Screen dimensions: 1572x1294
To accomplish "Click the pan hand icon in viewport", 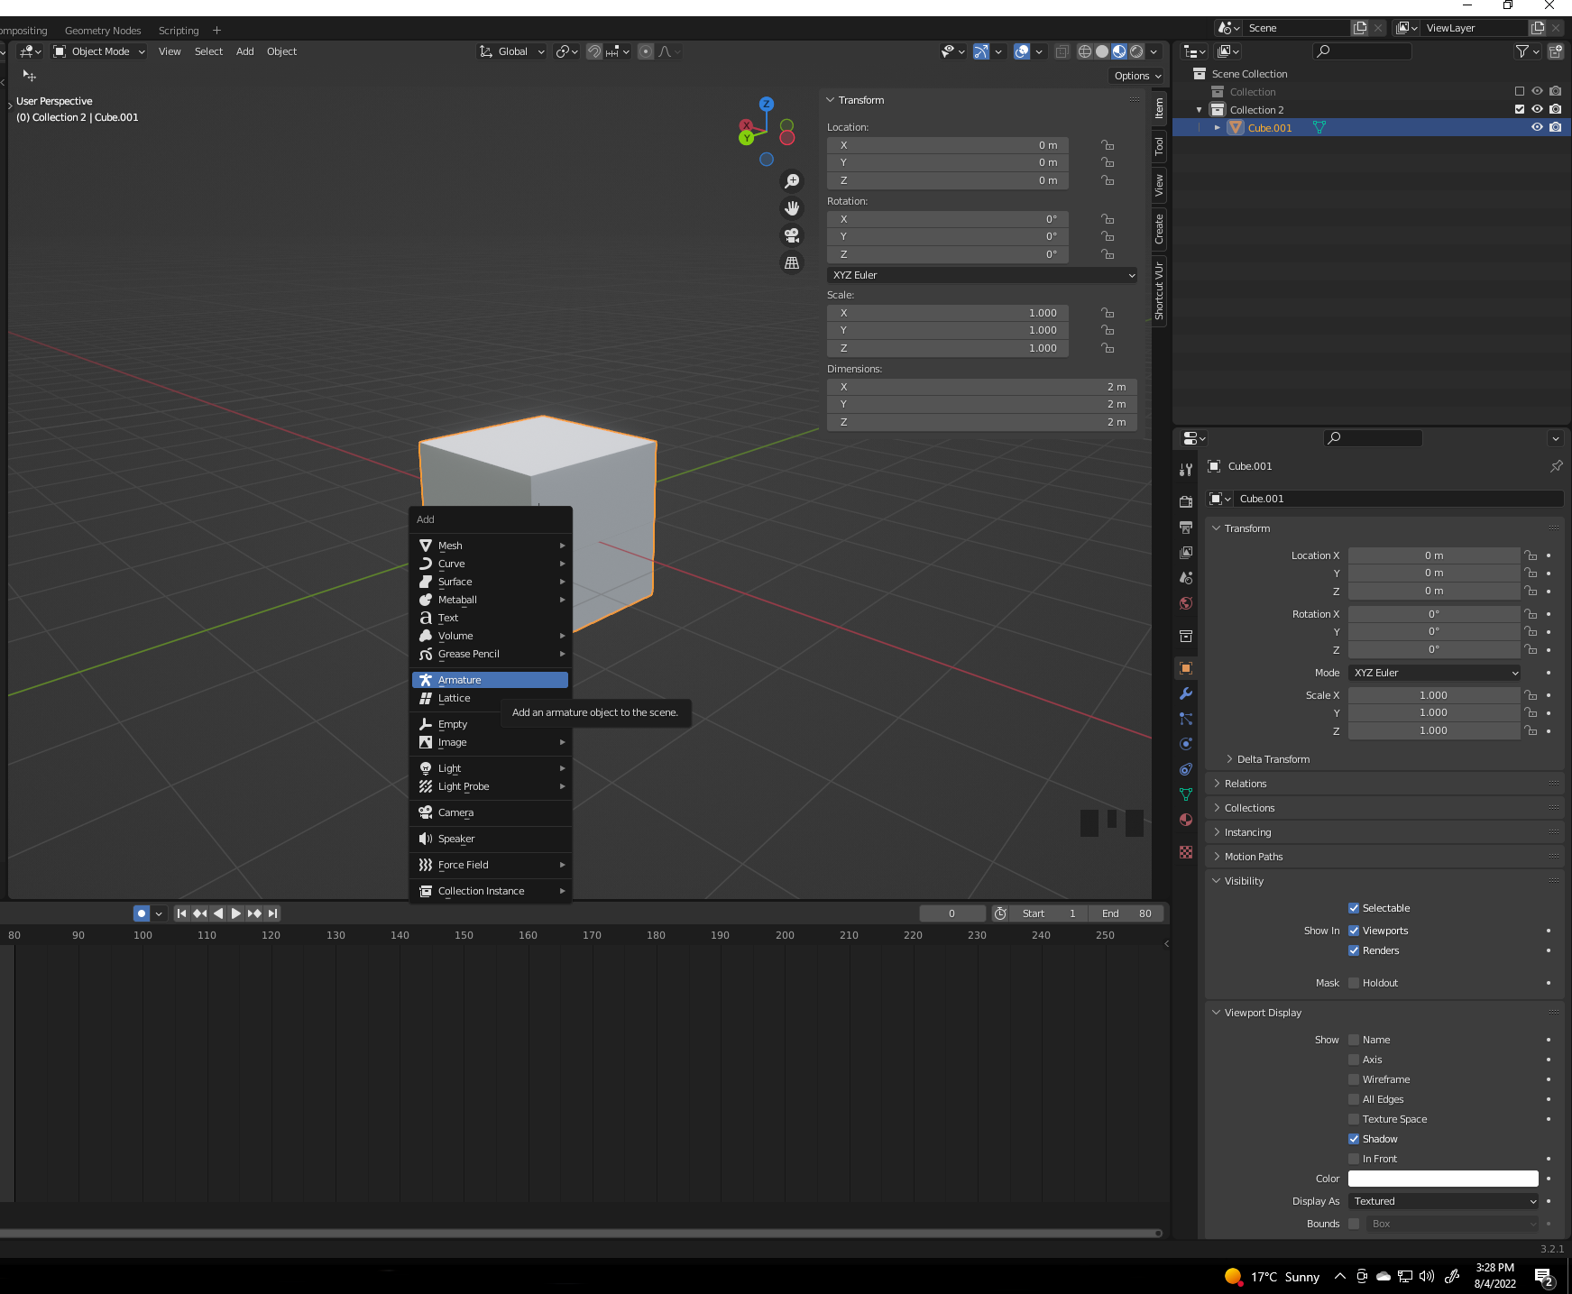I will tap(792, 208).
